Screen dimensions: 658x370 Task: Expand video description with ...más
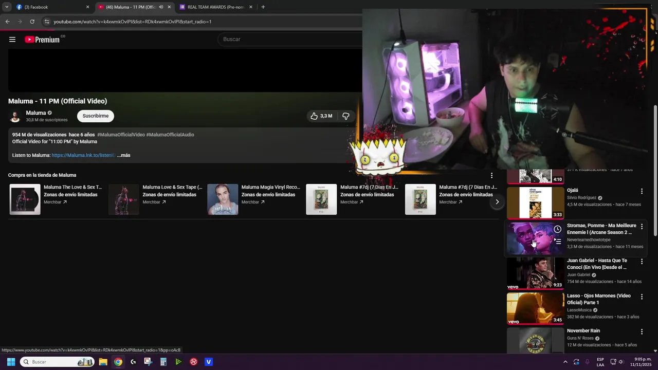pyautogui.click(x=123, y=155)
